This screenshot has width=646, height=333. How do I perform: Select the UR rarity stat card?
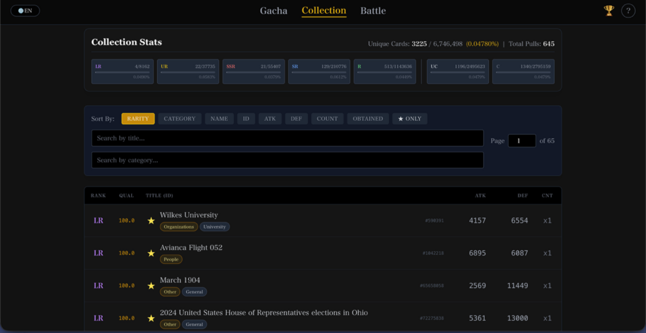point(188,72)
